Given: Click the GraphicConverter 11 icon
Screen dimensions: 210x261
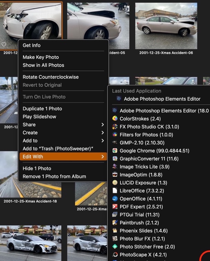Looking at the screenshot, I should pos(115,158).
